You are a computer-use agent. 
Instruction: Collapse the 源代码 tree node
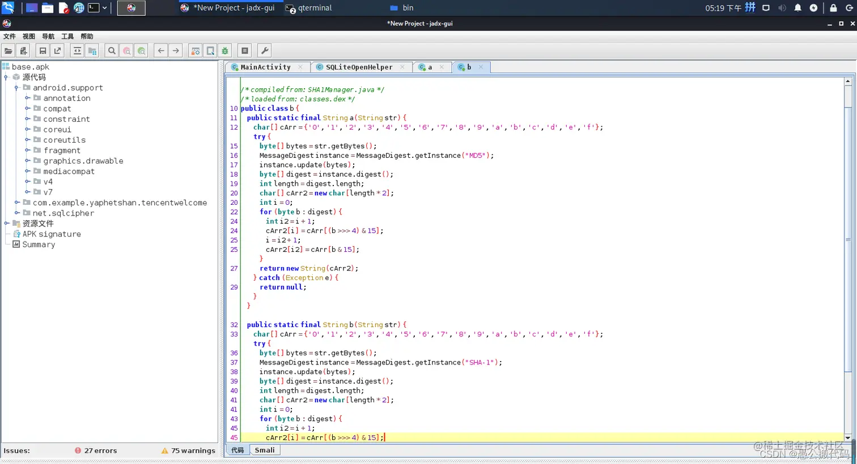pos(6,78)
